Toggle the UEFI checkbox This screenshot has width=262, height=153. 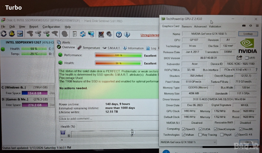click(247, 58)
